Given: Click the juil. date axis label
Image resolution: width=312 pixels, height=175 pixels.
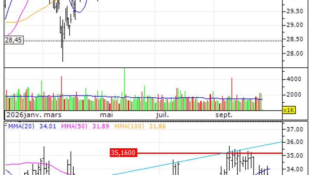Looking at the screenshot, I should 162,115.
